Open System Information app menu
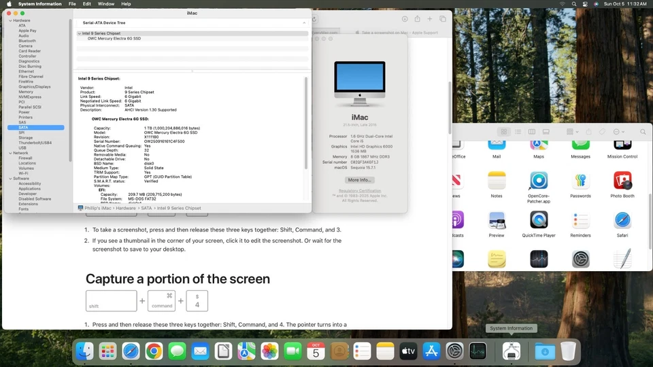653x367 pixels. point(39,4)
